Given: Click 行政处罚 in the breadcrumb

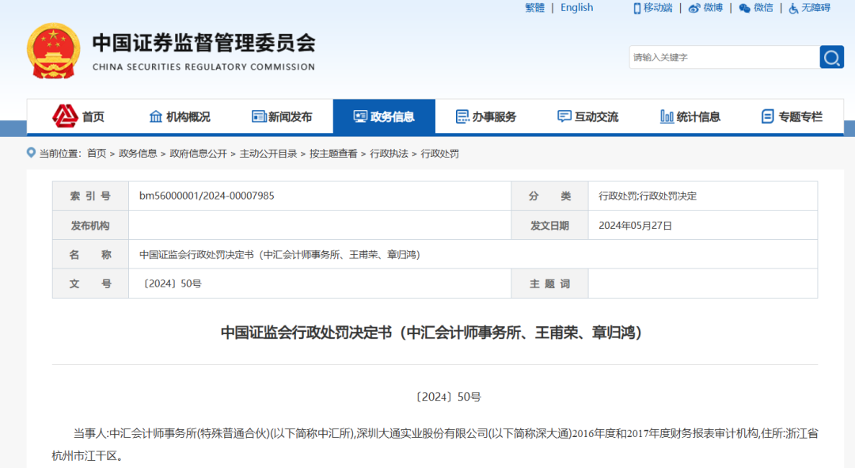Looking at the screenshot, I should coord(439,154).
